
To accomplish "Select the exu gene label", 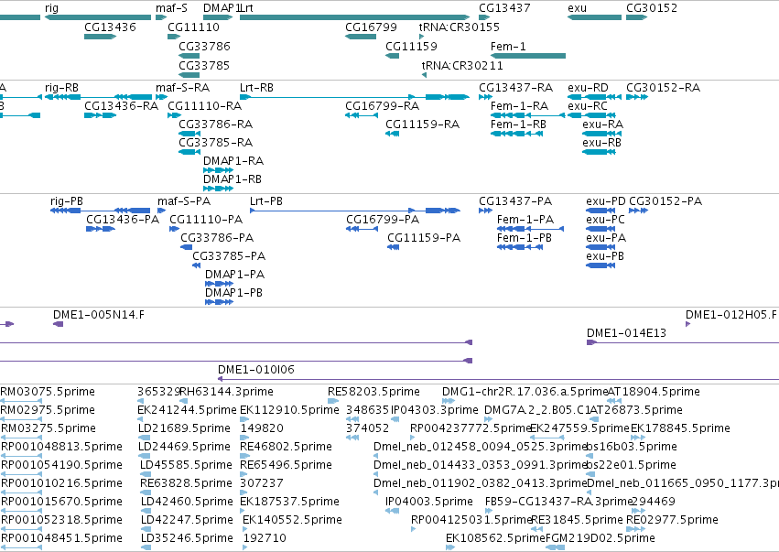I will point(578,8).
